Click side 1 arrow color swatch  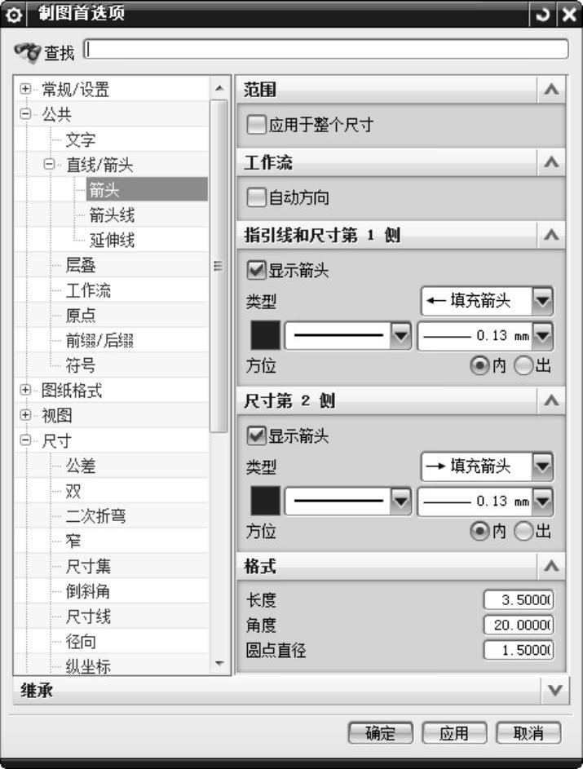tap(265, 335)
